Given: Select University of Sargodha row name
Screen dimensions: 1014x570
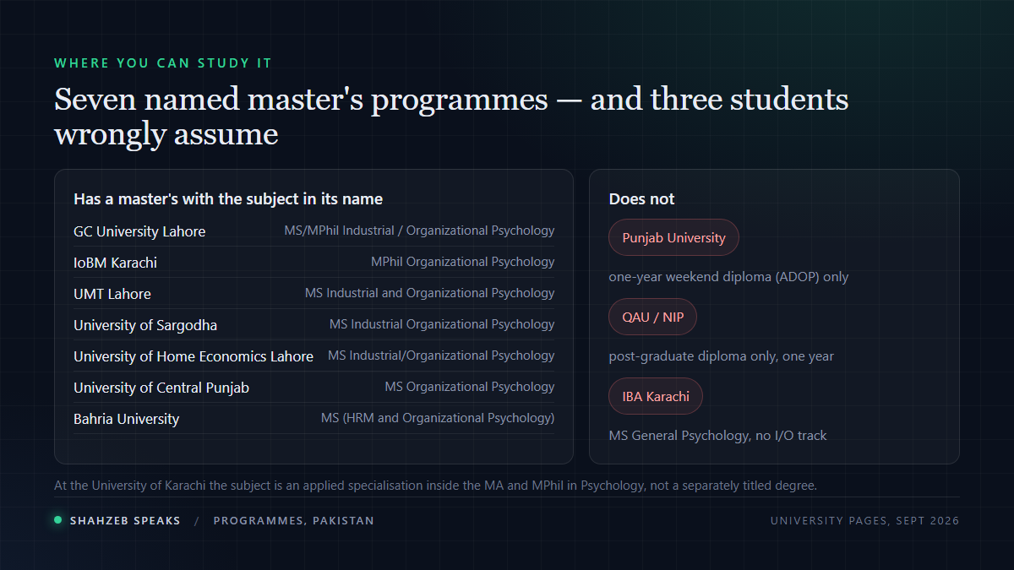Looking at the screenshot, I should [145, 325].
